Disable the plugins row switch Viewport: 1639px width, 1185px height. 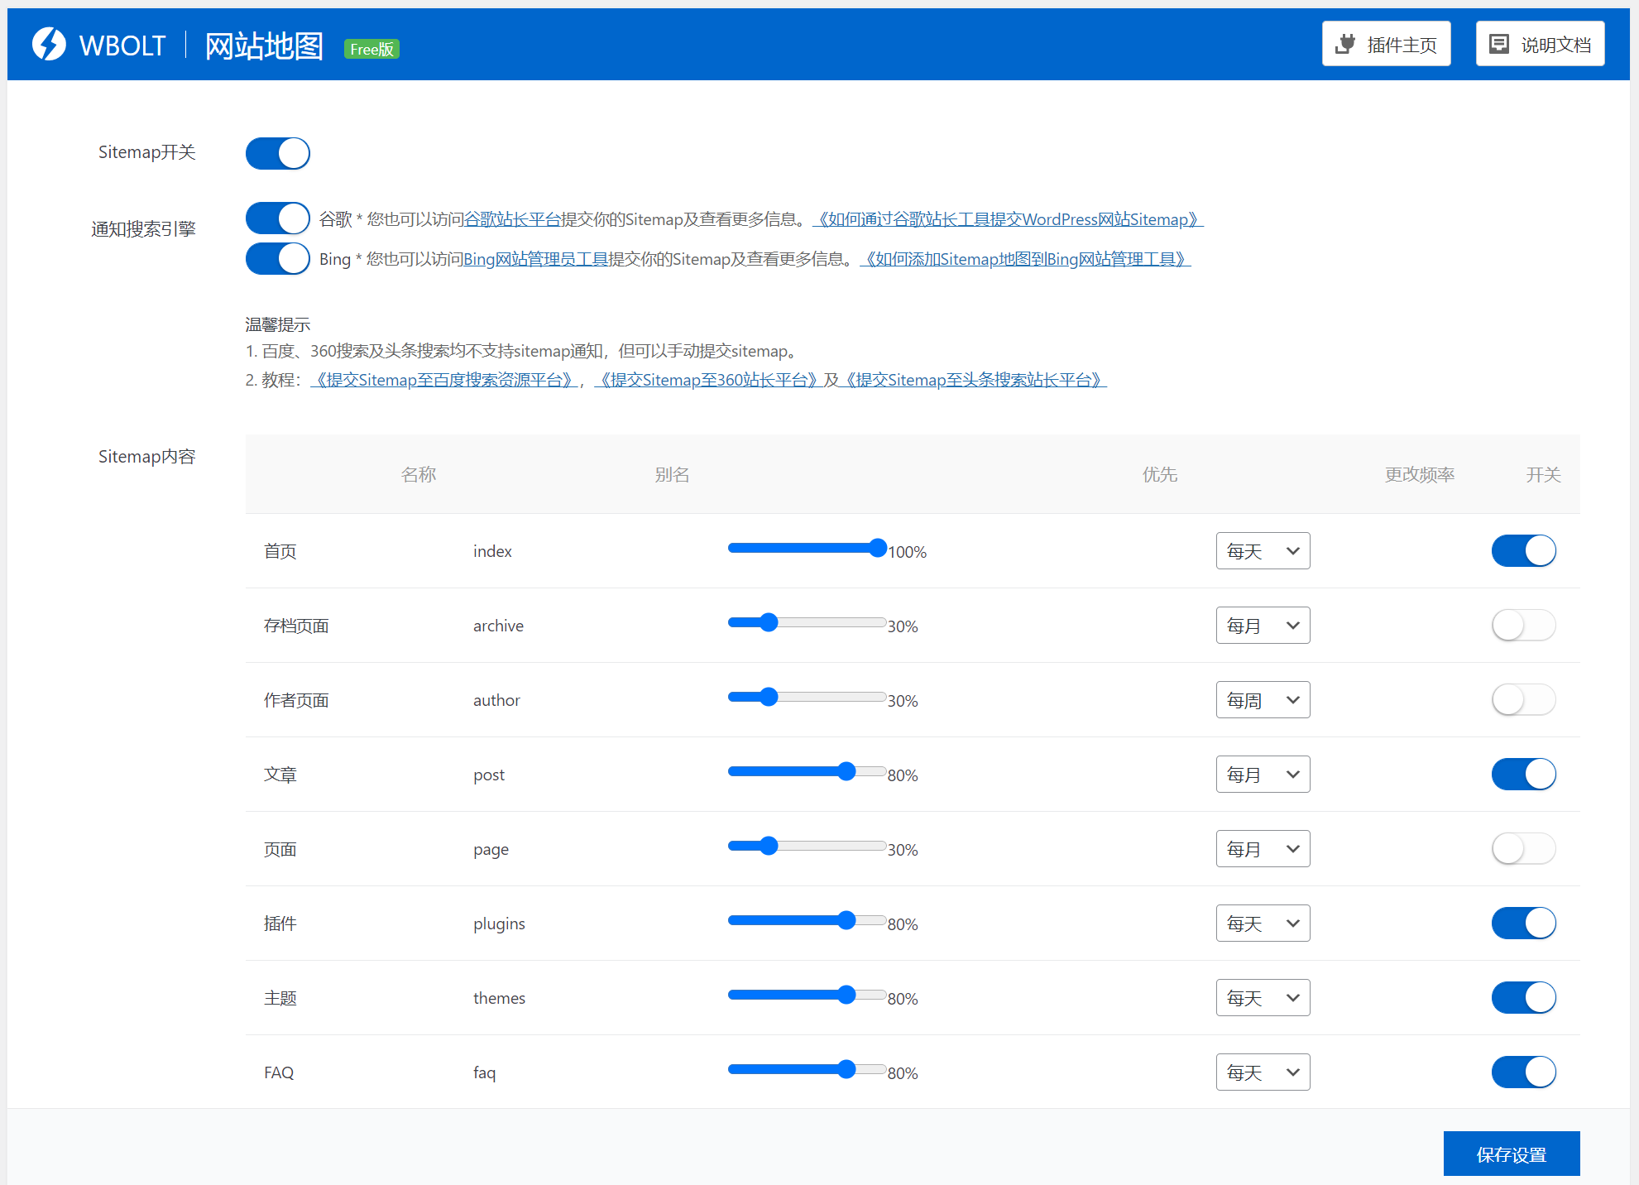coord(1523,924)
